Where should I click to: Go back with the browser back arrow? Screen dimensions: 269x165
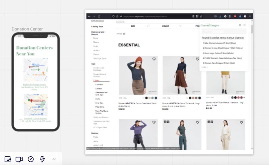tap(89, 16)
